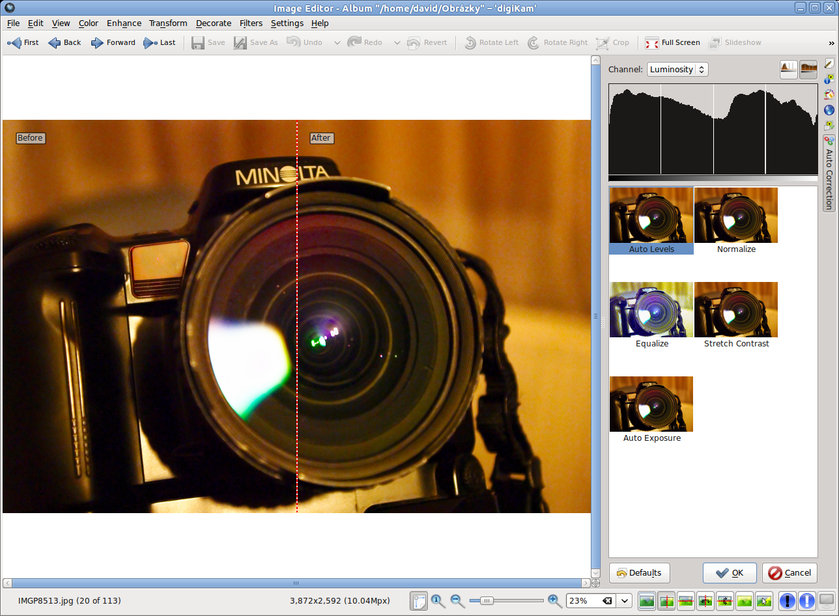
Task: Open the Transform menu
Action: [x=168, y=23]
